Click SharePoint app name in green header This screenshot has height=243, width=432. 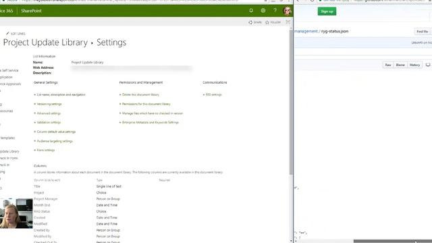(x=32, y=11)
